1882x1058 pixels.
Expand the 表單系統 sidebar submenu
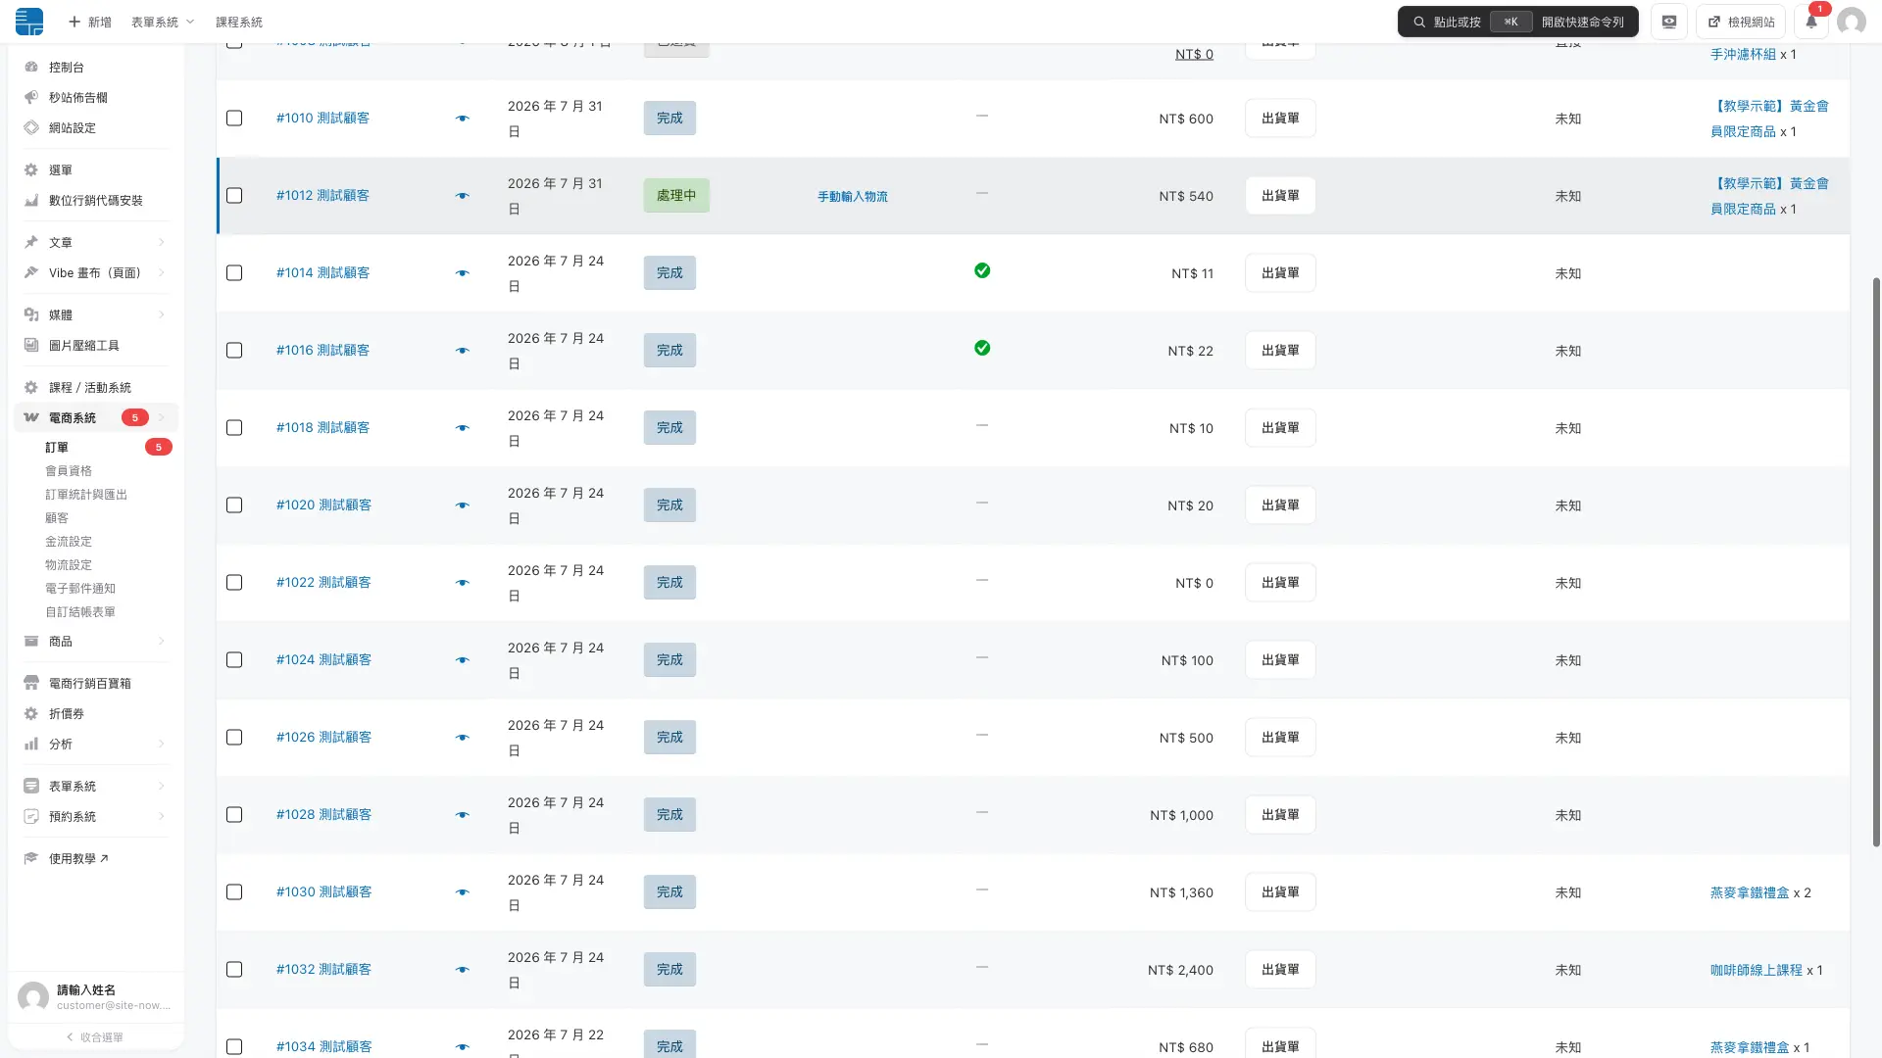point(161,786)
